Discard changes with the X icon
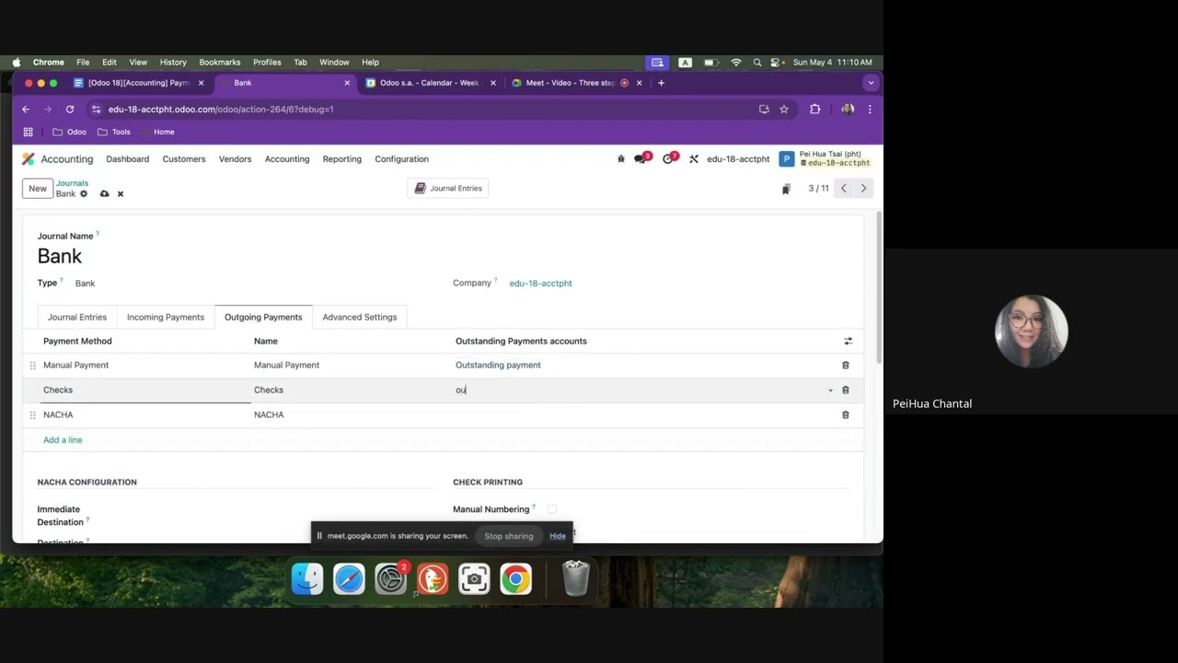 click(120, 194)
